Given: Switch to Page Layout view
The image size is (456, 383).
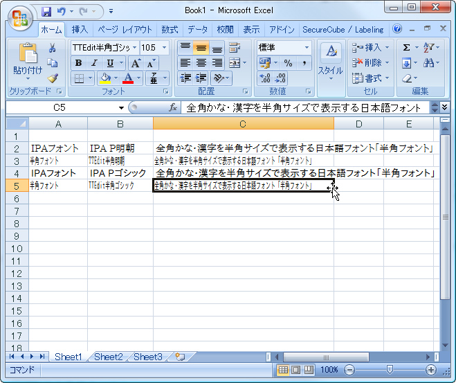Looking at the screenshot, I should (x=295, y=370).
